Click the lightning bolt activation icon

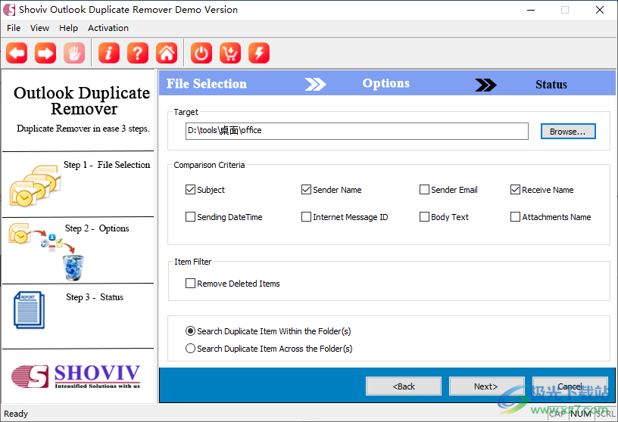click(x=259, y=53)
